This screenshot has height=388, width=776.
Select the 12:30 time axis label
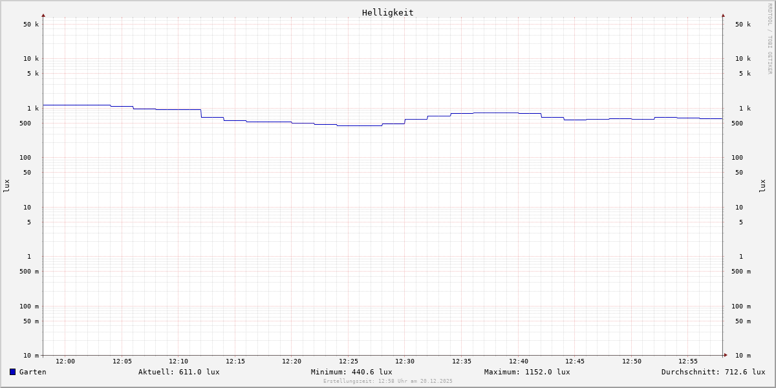tap(405, 361)
